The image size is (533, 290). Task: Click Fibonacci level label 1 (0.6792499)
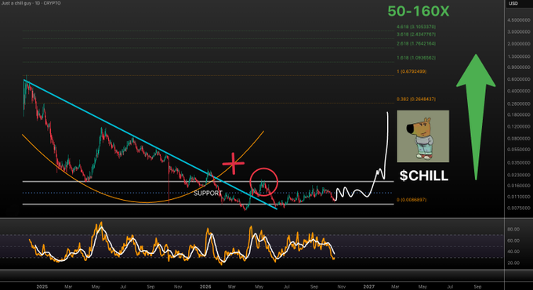click(x=412, y=71)
